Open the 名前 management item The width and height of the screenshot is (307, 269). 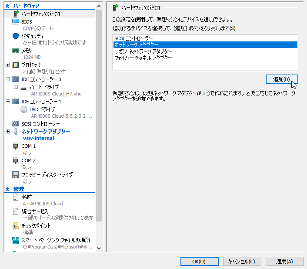(27, 197)
